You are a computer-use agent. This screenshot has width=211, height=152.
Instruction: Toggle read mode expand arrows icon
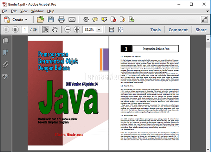pyautogui.click(x=204, y=20)
